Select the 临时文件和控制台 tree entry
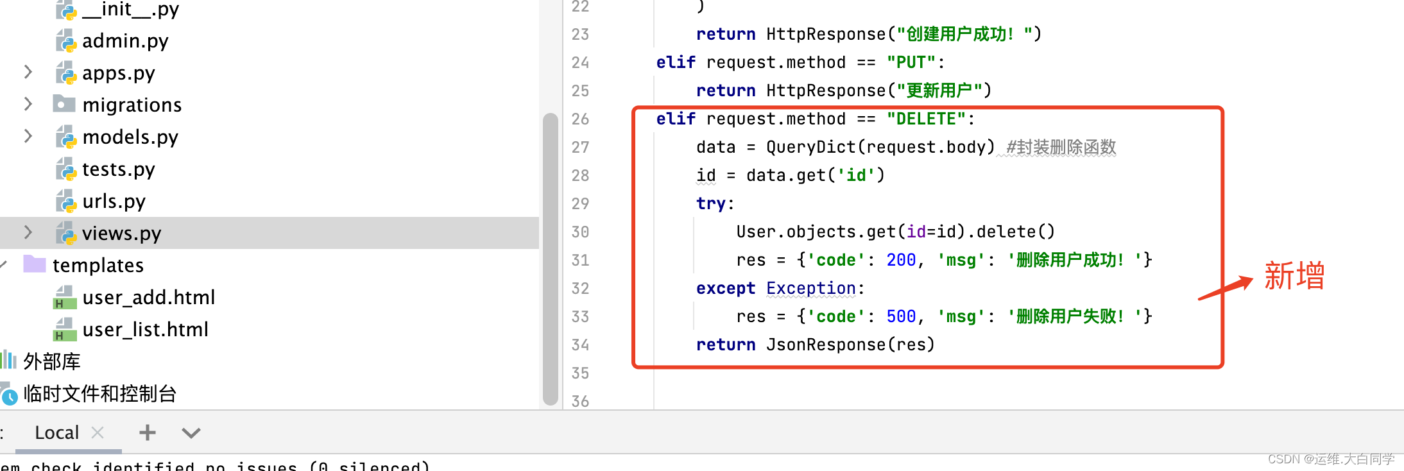Viewport: 1404px width, 471px height. click(x=100, y=393)
